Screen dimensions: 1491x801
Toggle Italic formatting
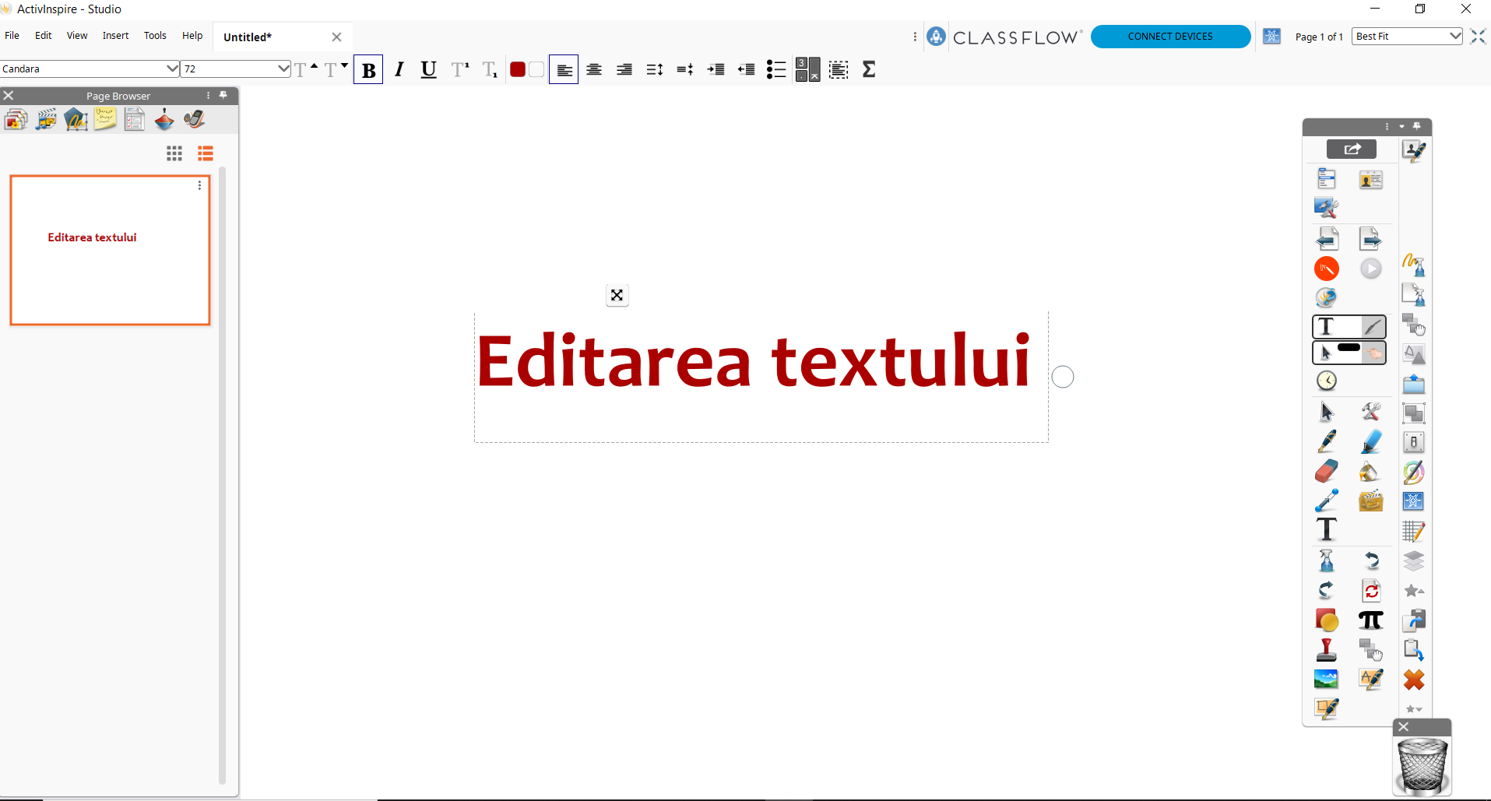coord(399,70)
